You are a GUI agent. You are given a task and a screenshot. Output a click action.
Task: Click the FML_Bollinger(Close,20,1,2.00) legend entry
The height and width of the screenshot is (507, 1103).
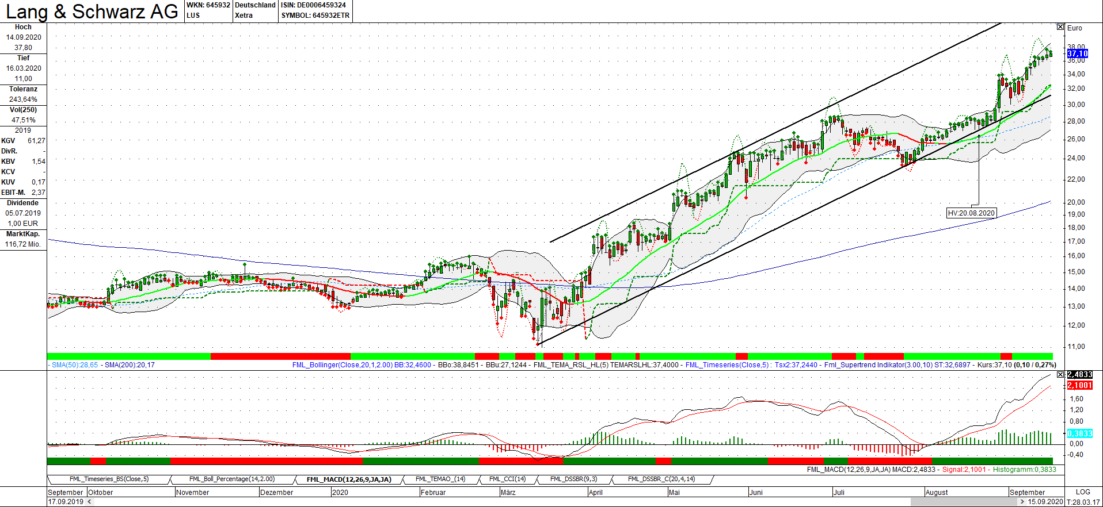tap(343, 365)
